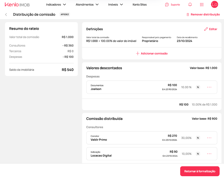Click Retornar à formalização button
The width and height of the screenshot is (224, 179).
200,171
